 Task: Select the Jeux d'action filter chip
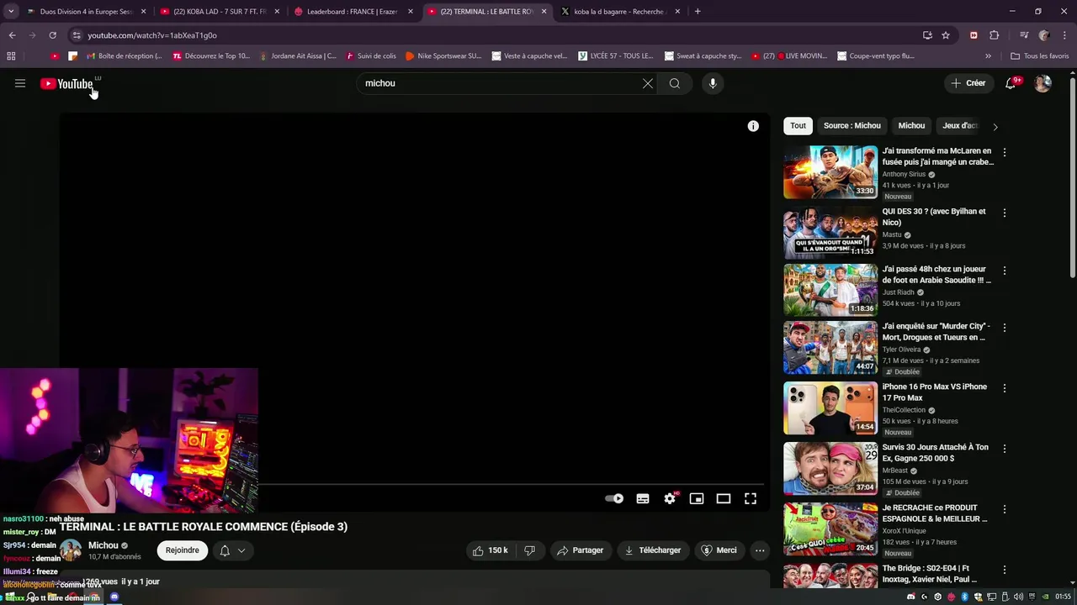pyautogui.click(x=960, y=126)
